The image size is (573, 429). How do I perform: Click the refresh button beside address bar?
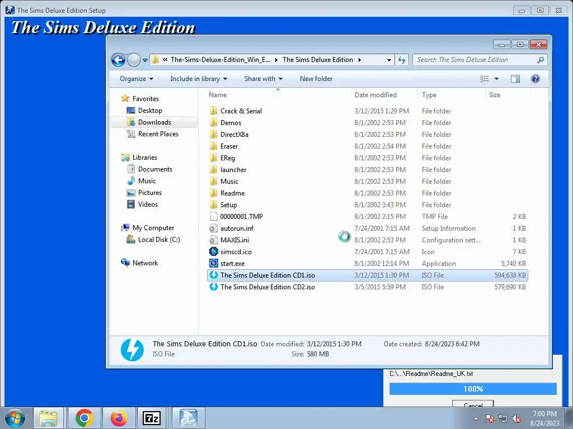pos(402,60)
